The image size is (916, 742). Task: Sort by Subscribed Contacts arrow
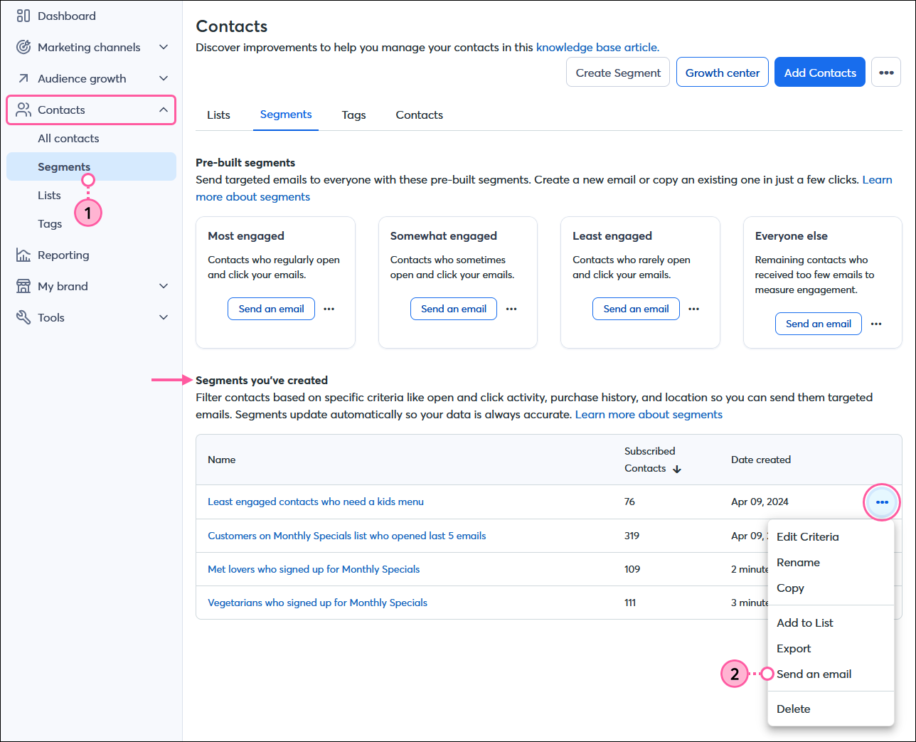click(x=677, y=469)
